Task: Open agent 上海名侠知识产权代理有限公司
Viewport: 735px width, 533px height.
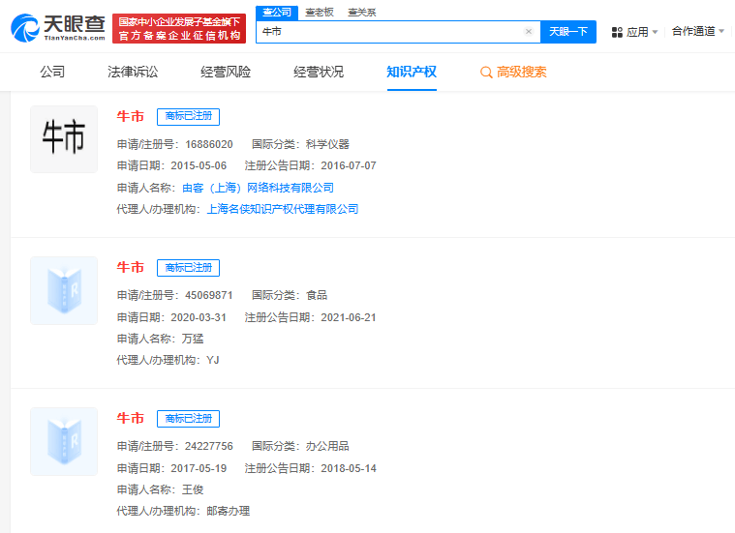Action: (x=283, y=209)
